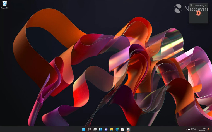Open taskbar Search
Viewport: 212px width, 132px height.
click(x=89, y=129)
